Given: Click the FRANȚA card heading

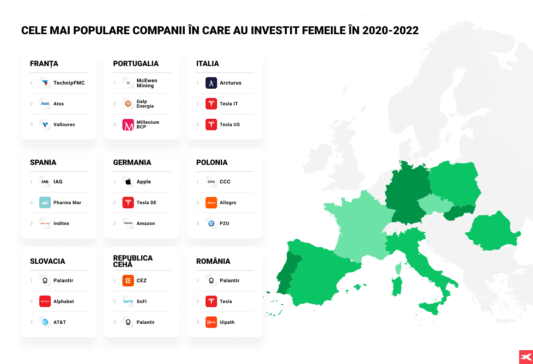Looking at the screenshot, I should (x=44, y=64).
